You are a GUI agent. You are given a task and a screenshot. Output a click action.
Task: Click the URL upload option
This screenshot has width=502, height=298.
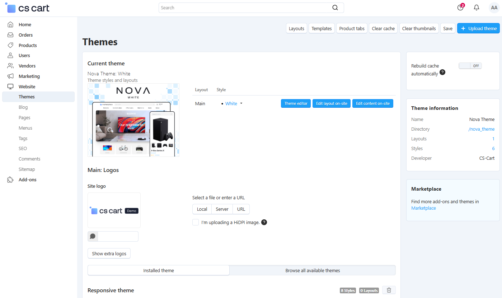tap(241, 209)
